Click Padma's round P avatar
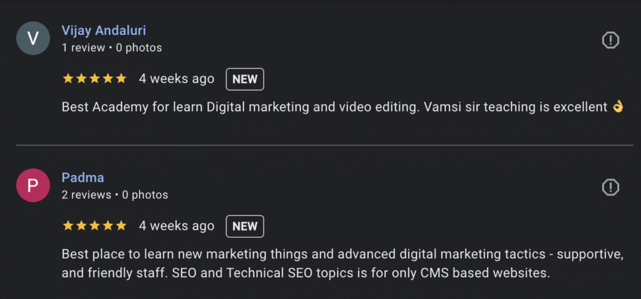The image size is (641, 299). pos(34,186)
